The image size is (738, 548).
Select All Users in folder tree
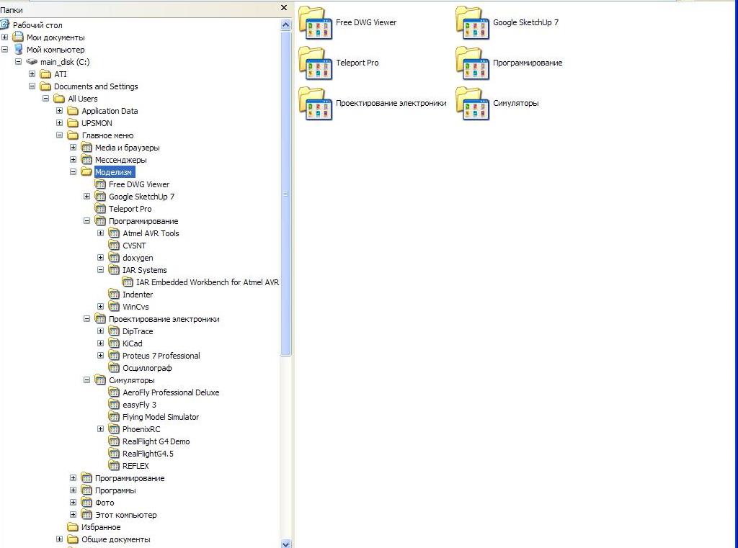(x=82, y=99)
